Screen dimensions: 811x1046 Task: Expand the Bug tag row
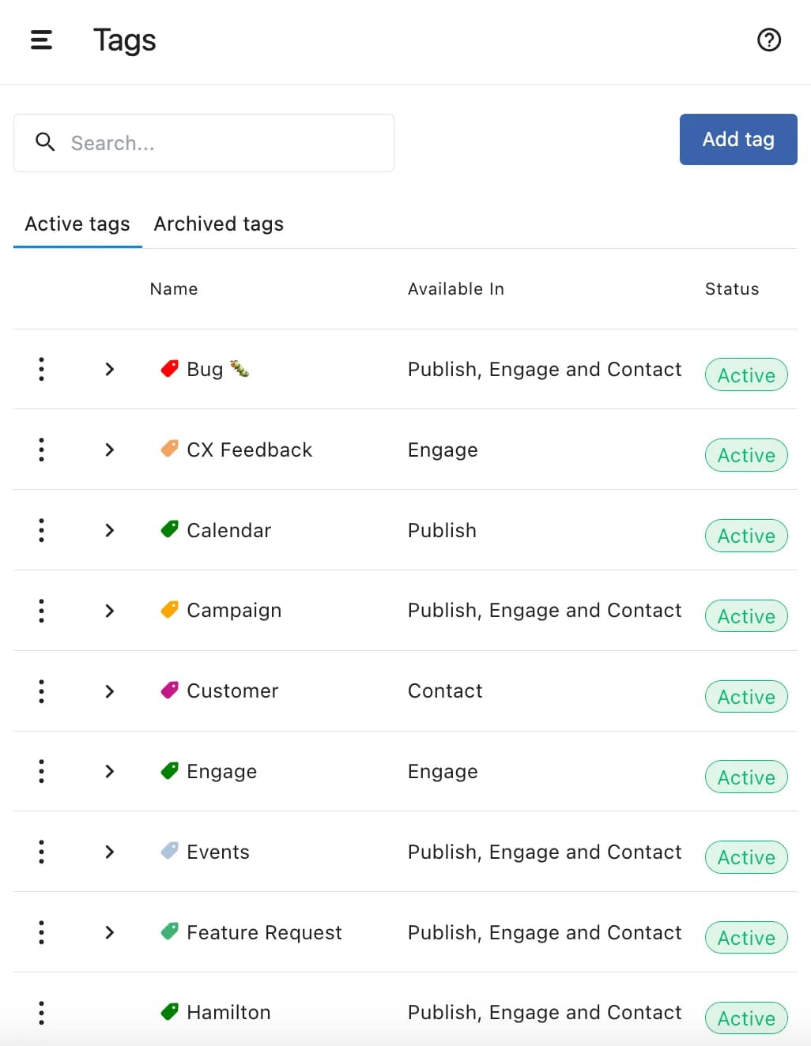(x=110, y=369)
